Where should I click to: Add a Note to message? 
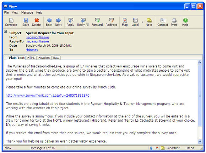149,22
